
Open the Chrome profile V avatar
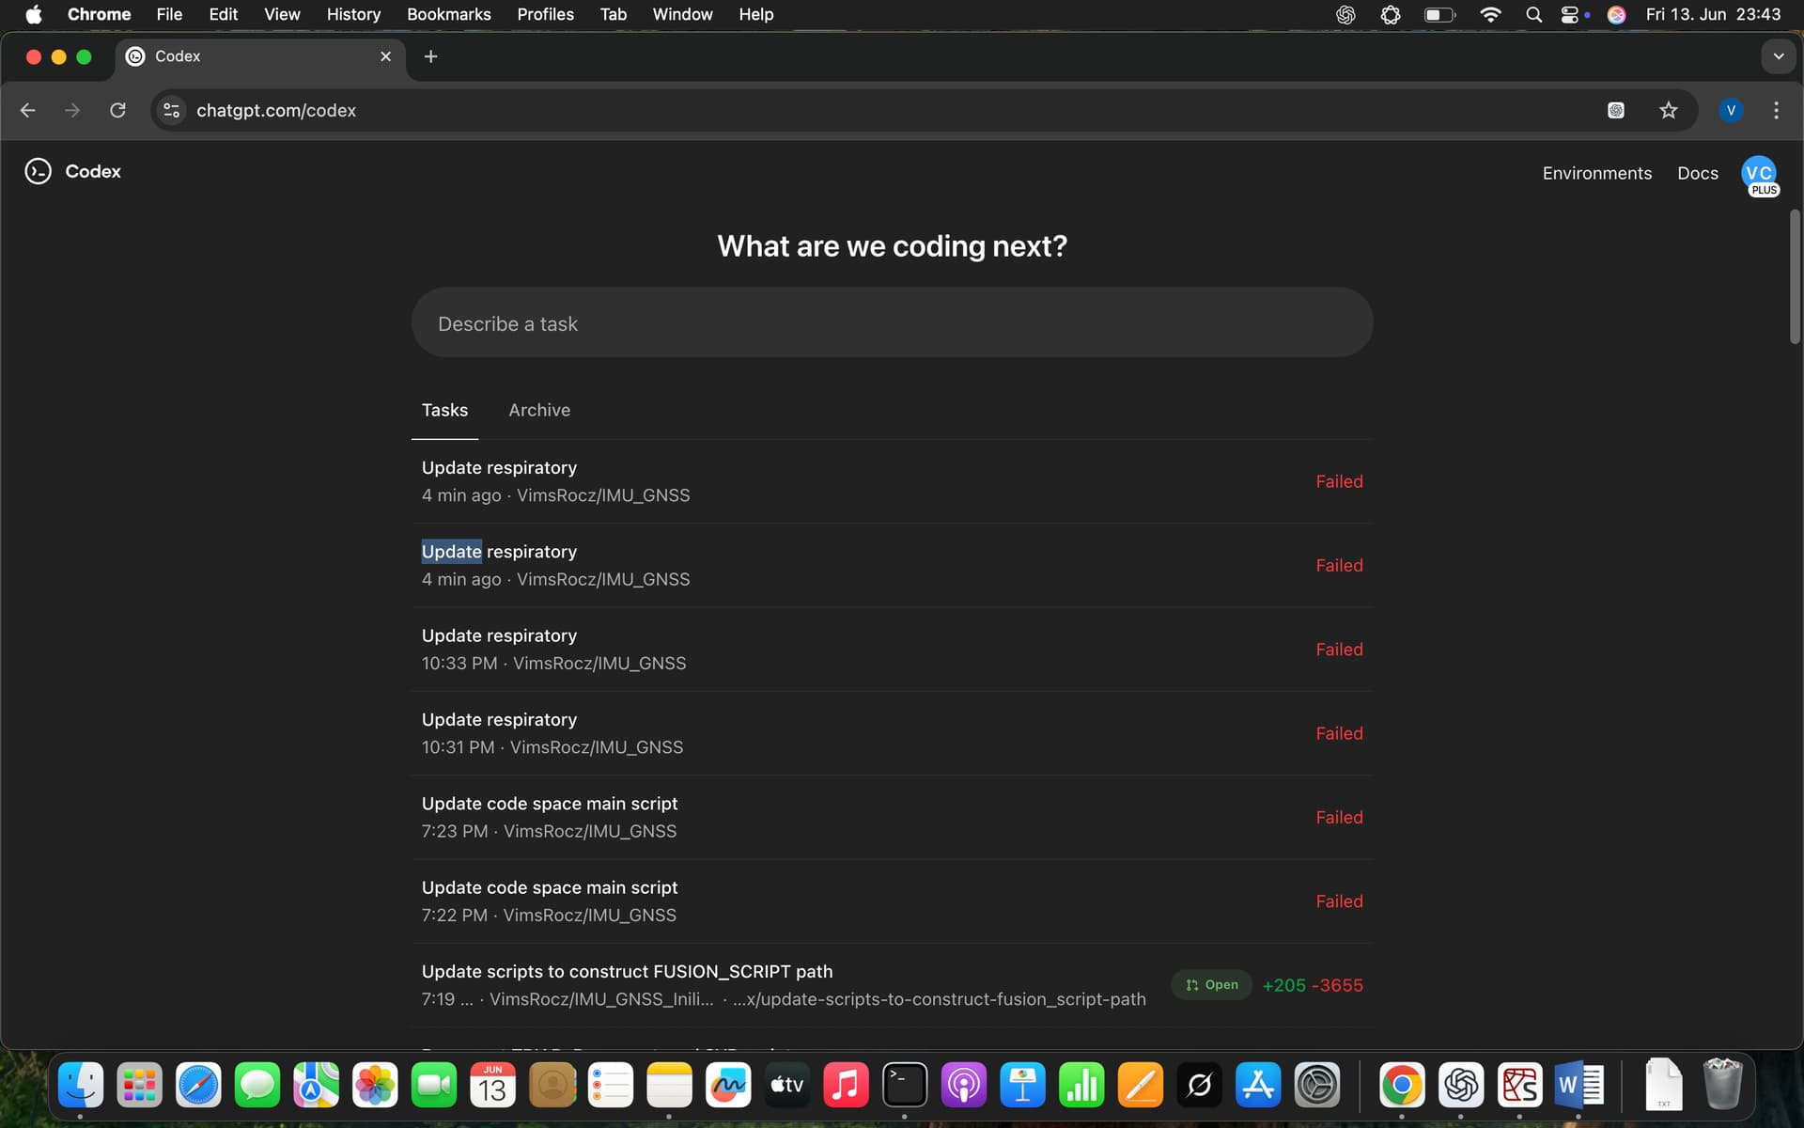point(1731,110)
